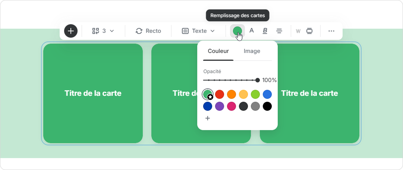Toggle bold underline text formatting
The height and width of the screenshot is (170, 403).
[265, 31]
